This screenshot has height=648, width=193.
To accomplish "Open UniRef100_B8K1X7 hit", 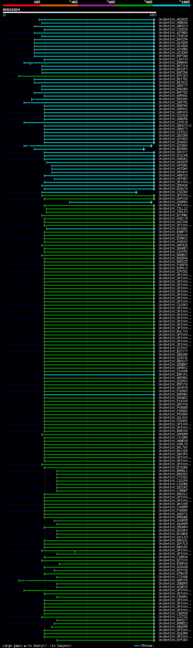I will pyautogui.click(x=173, y=361).
